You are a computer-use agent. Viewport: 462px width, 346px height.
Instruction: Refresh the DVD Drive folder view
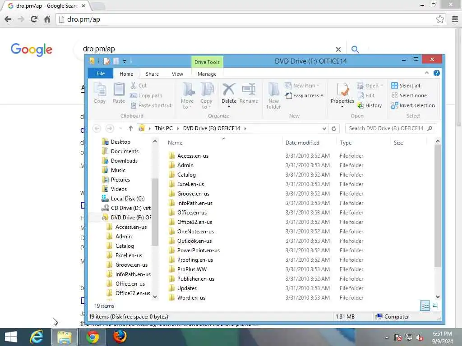[x=334, y=128]
